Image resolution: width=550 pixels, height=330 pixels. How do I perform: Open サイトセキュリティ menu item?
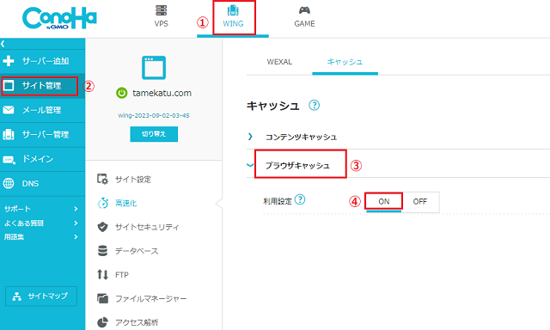pos(147,227)
